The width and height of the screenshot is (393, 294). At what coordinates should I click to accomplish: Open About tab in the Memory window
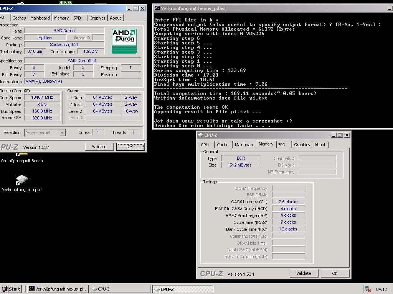tap(320, 145)
